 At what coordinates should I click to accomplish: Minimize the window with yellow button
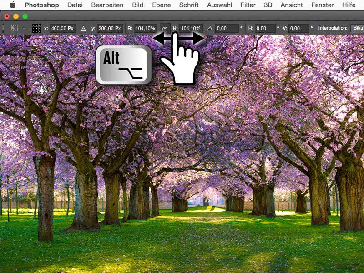pos(16,16)
